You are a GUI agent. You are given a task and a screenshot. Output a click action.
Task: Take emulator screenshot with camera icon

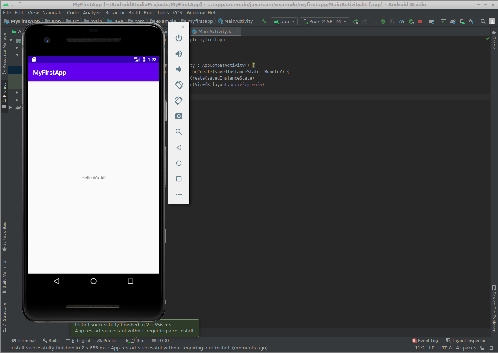click(179, 116)
